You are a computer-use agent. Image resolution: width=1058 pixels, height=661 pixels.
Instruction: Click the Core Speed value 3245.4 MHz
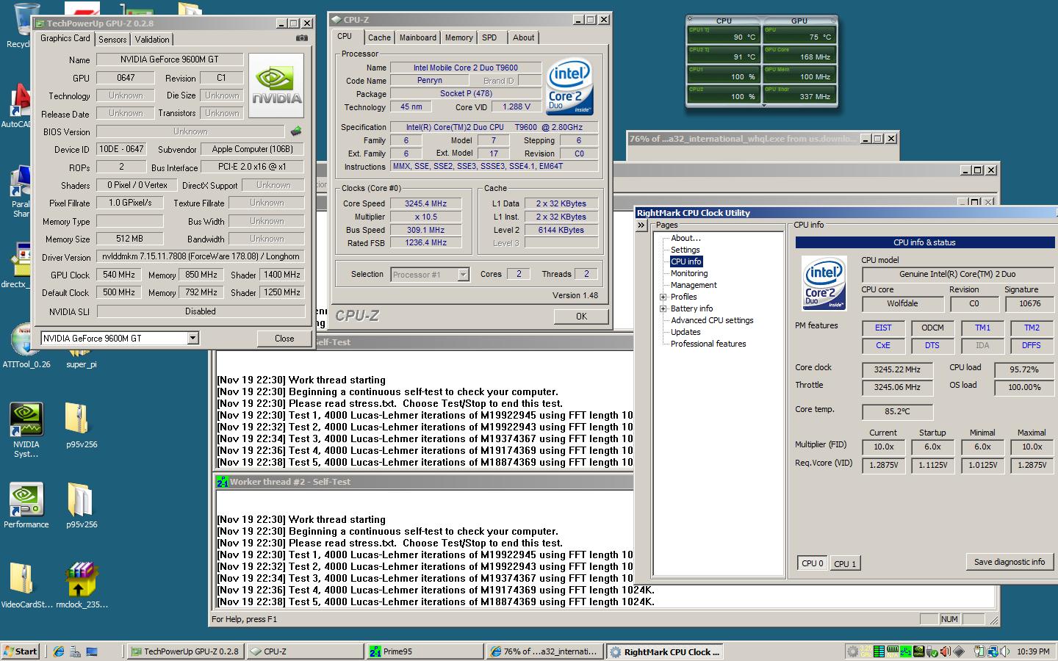tap(426, 203)
